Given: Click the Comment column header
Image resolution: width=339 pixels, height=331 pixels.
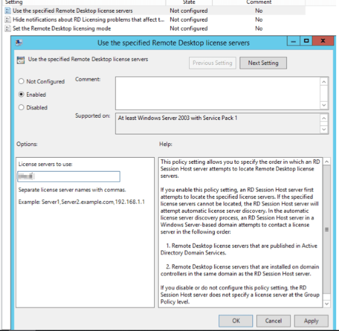Looking at the screenshot, I should coord(259,2).
